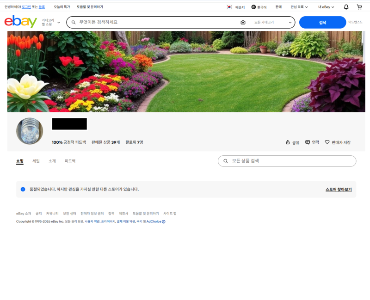This screenshot has width=370, height=300.
Task: Open the 모든 카테고리 dropdown
Action: tap(272, 22)
